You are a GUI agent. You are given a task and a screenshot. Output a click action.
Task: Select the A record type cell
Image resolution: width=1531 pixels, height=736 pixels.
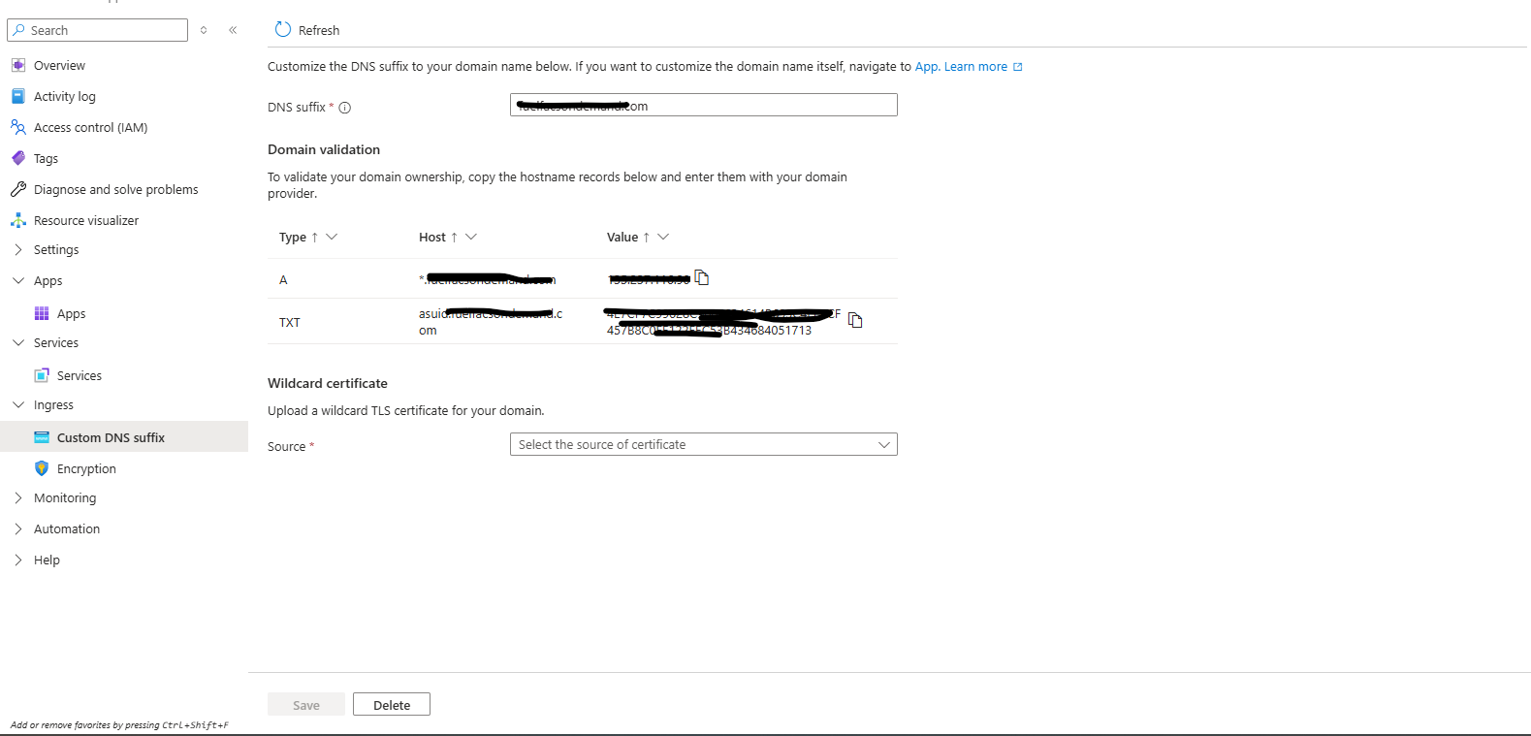click(283, 279)
